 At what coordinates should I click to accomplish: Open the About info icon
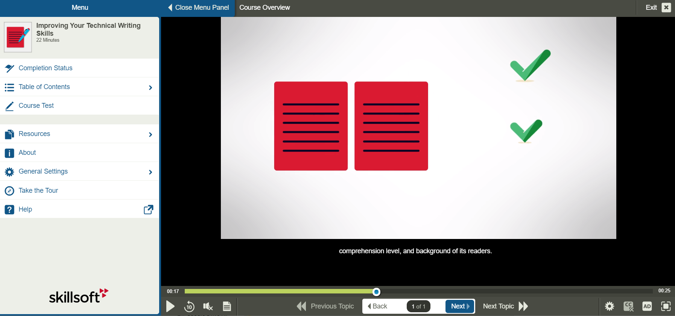[9, 153]
